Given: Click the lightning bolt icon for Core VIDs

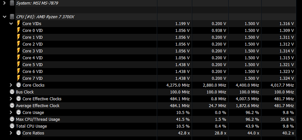Looking at the screenshot, I should coord(19,23).
